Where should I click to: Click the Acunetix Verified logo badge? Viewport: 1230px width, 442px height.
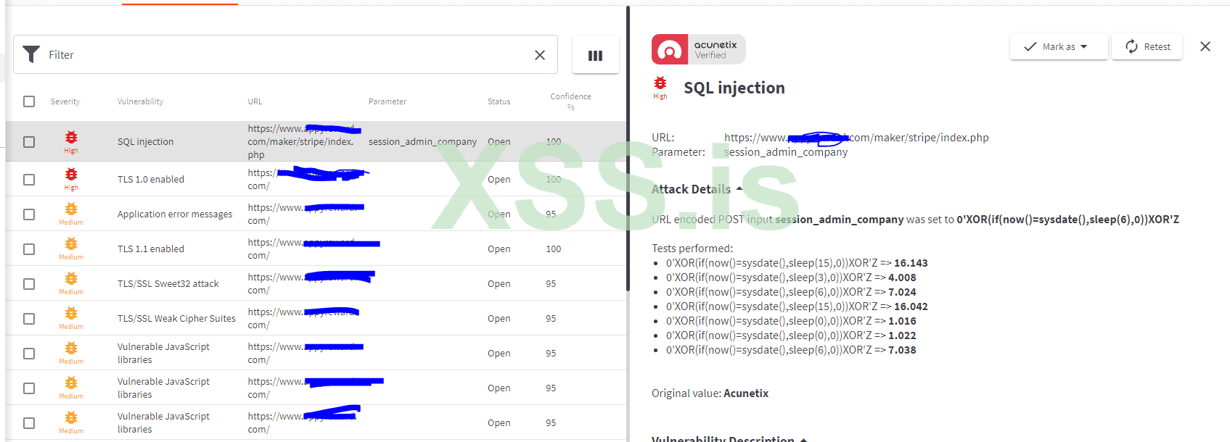[698, 49]
